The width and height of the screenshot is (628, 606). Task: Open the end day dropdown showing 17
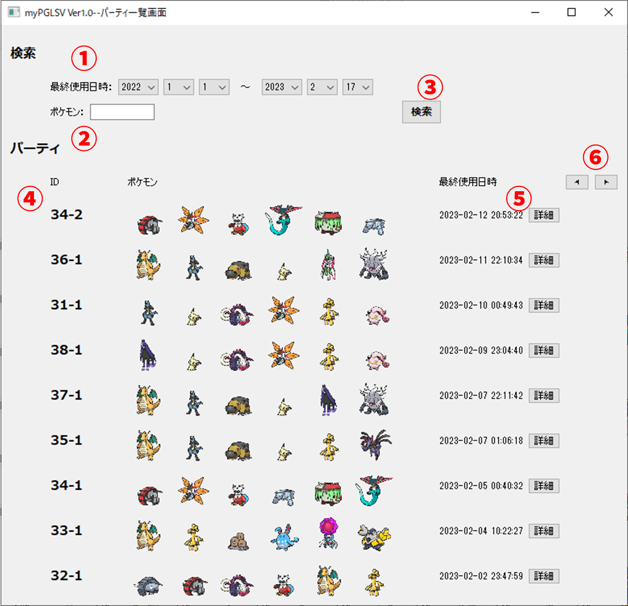[x=357, y=87]
